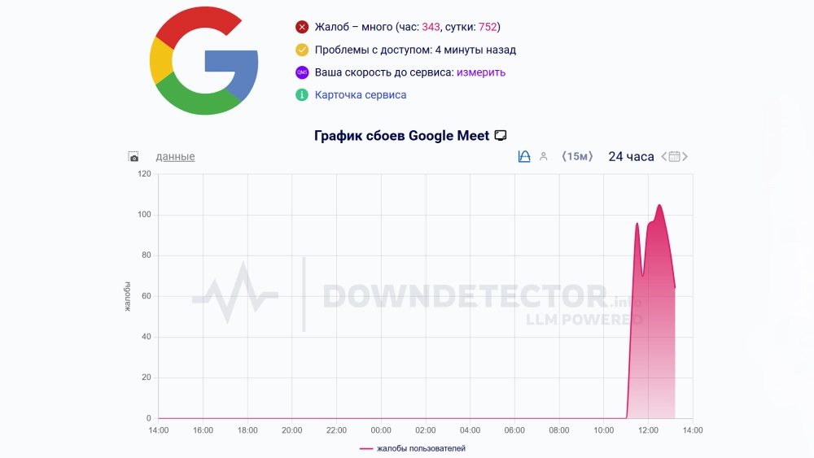Click the purple QMS speed icon
Screen dimensions: 814x458
302,72
